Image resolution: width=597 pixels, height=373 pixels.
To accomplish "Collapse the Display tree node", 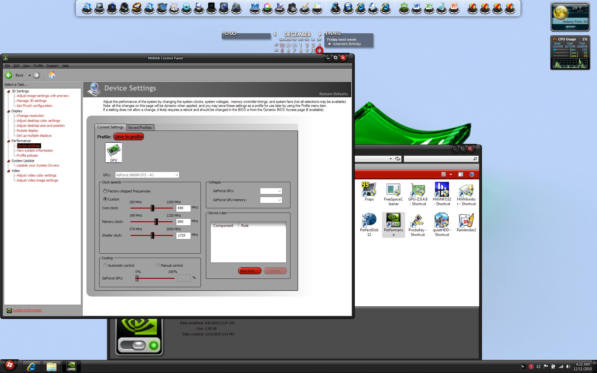I will point(9,111).
